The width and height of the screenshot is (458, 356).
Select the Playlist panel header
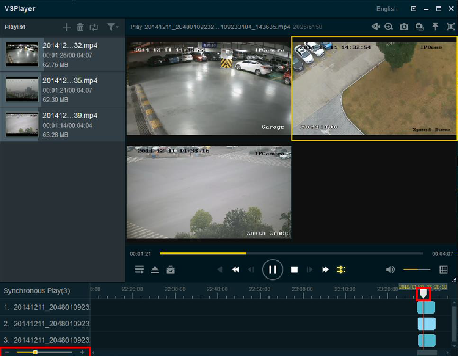pyautogui.click(x=15, y=27)
